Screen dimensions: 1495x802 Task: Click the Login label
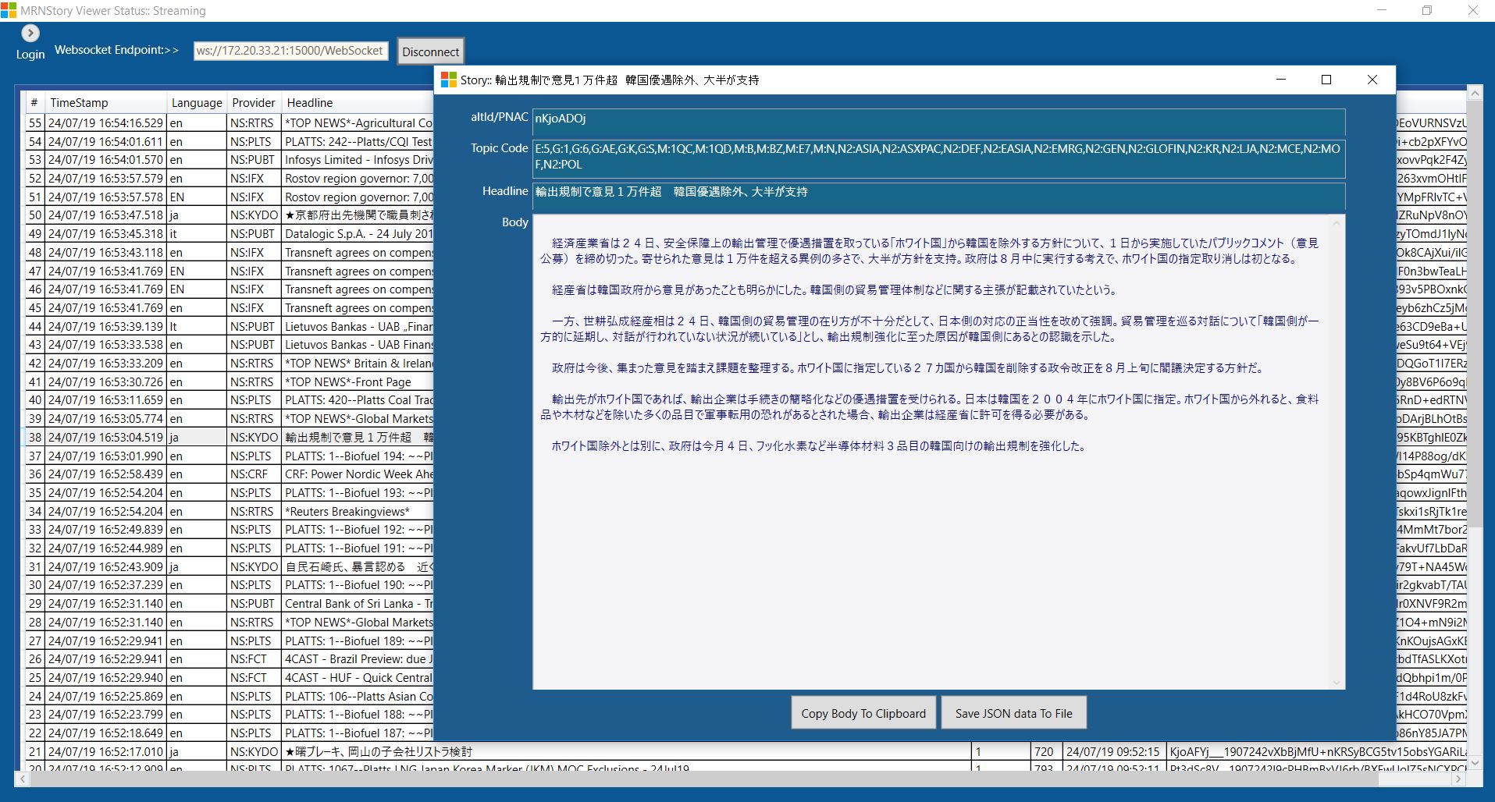30,55
